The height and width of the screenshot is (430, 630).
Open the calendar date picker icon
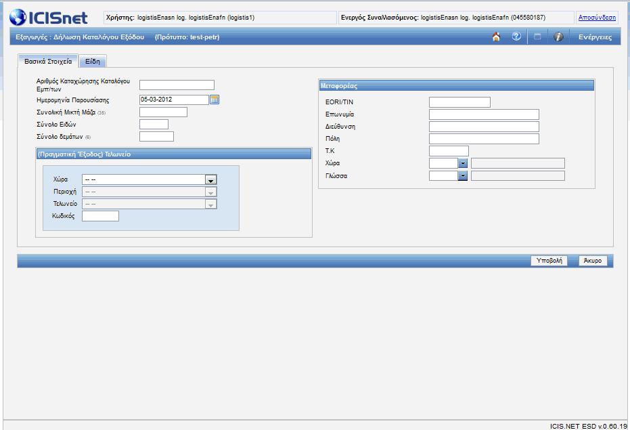click(215, 100)
